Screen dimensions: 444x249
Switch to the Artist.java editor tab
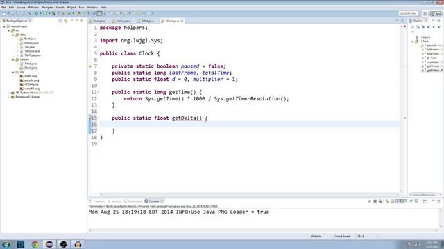point(146,21)
